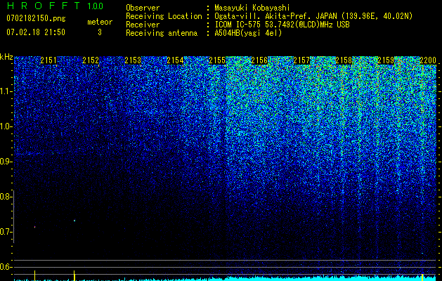
Task: Click the date stamp 07.02.18 21:50
Action: 36,32
